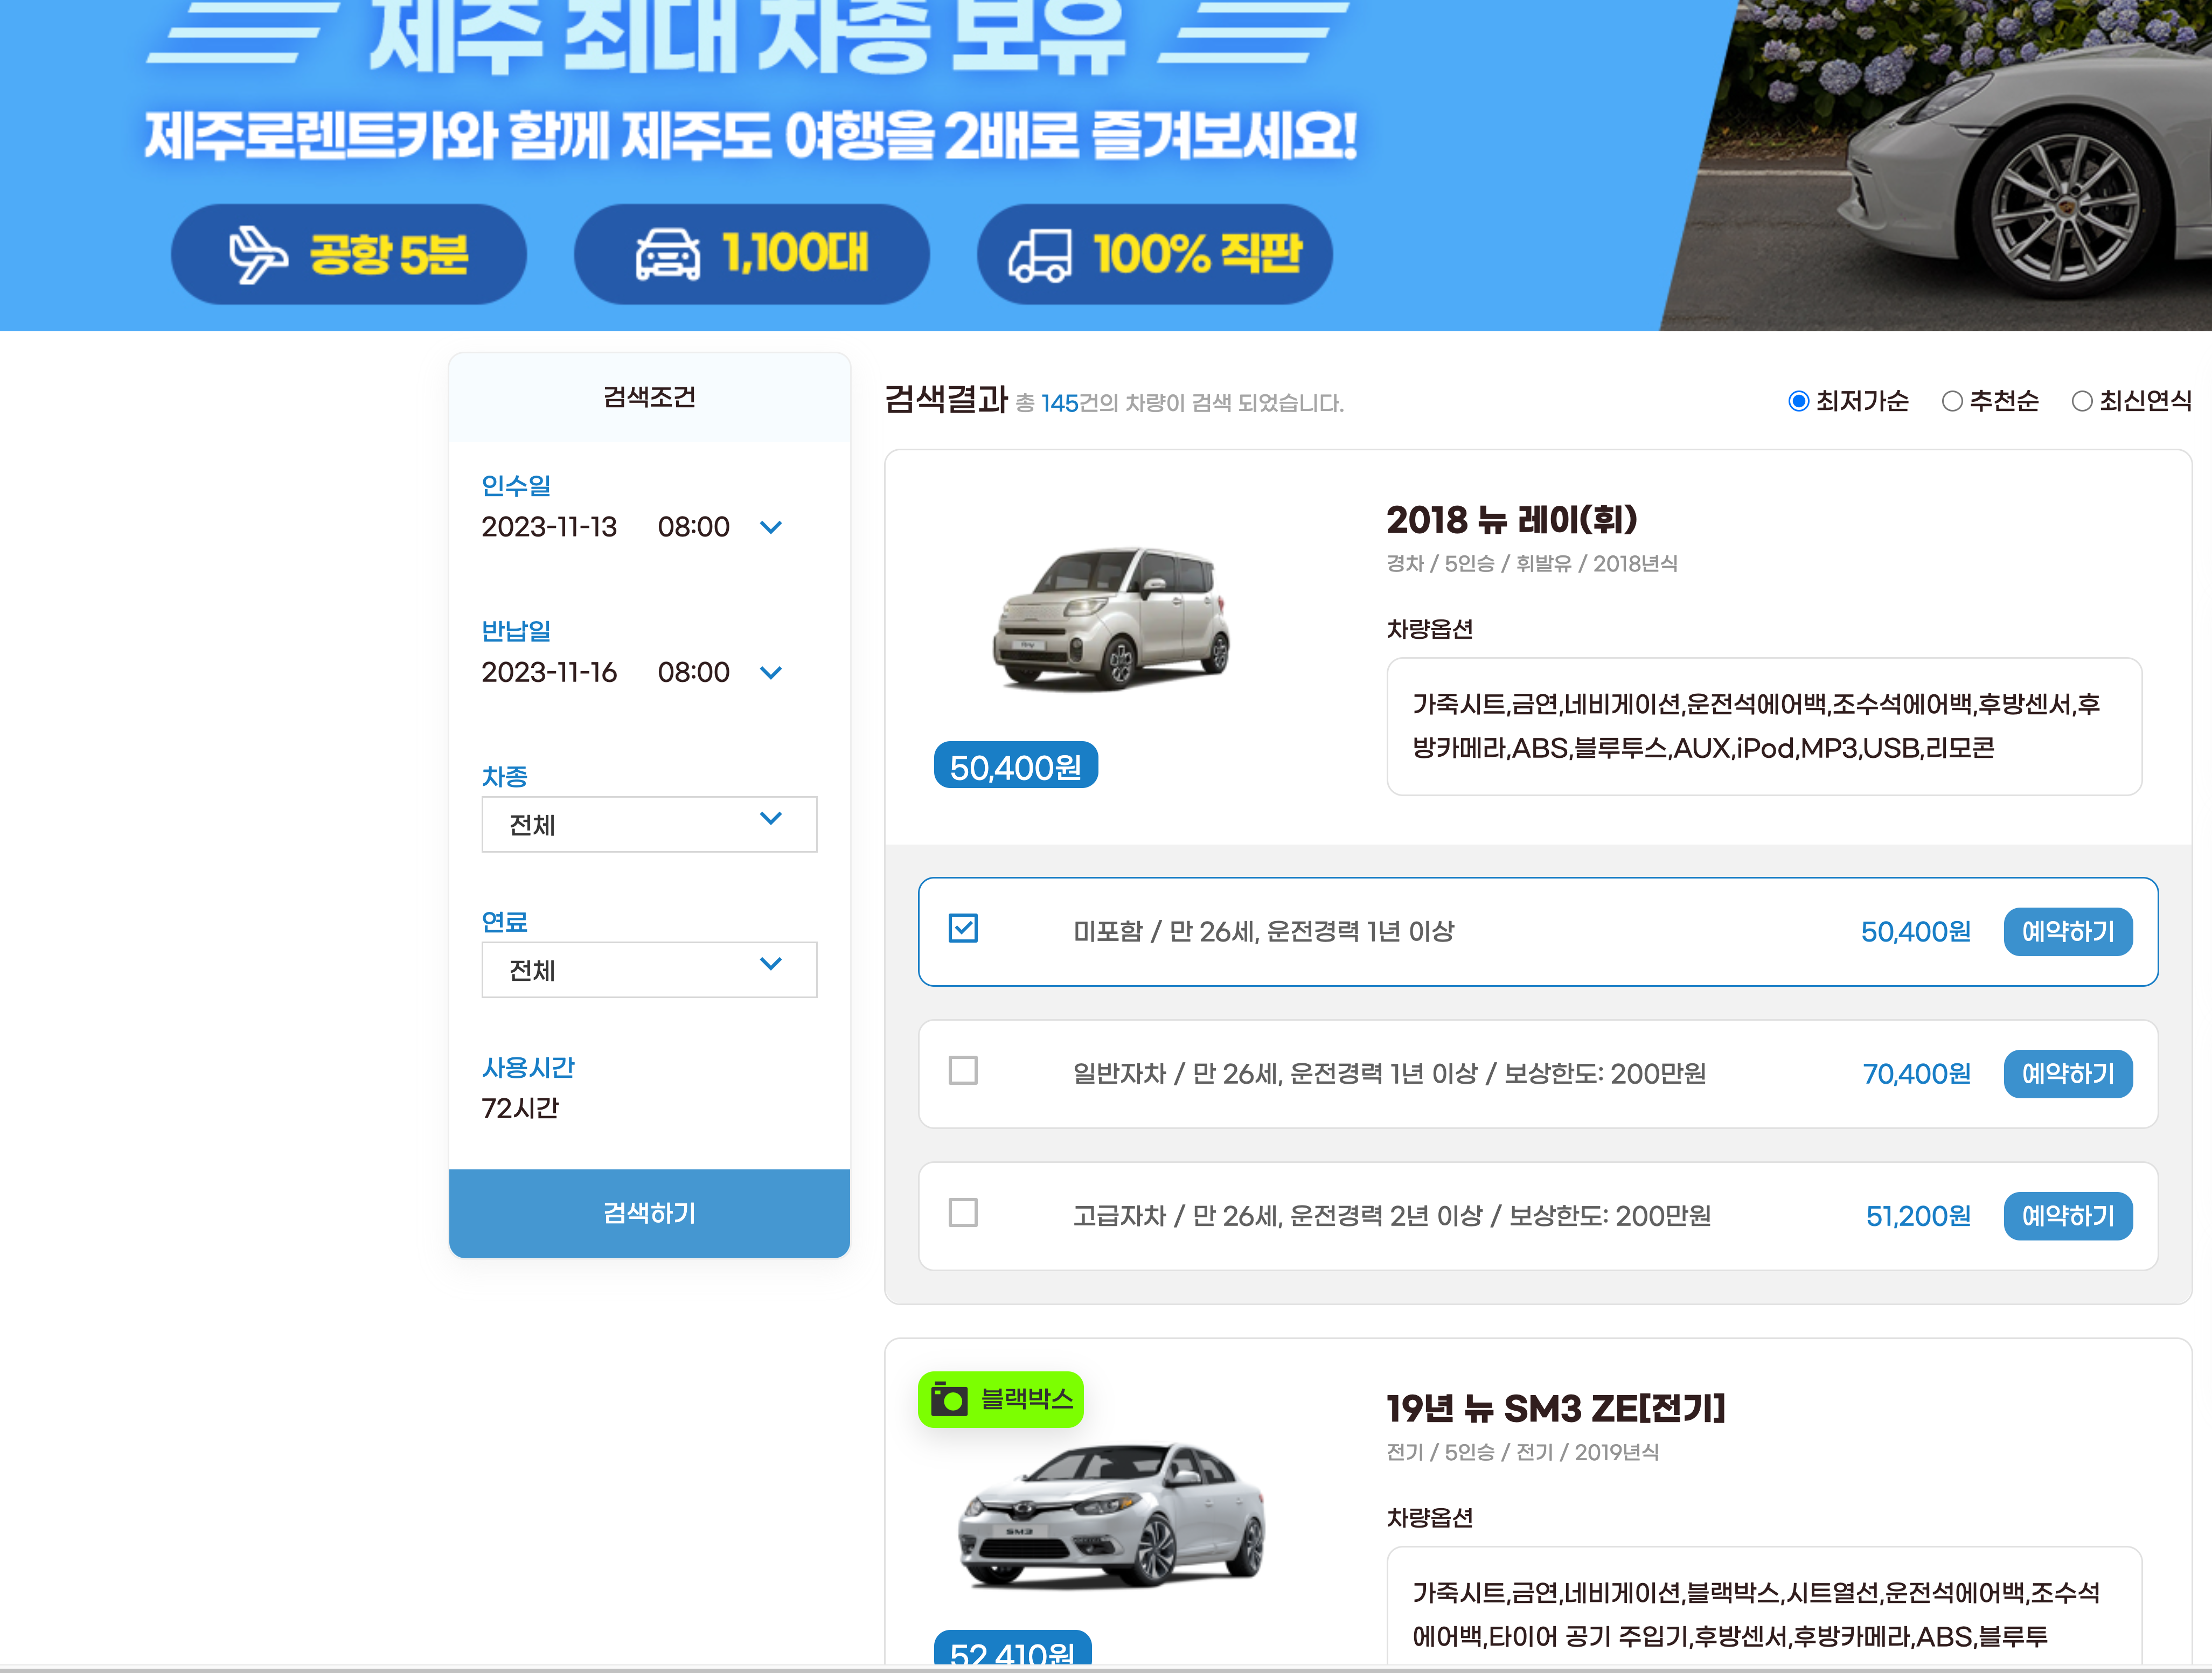
Task: Expand the 인수일 pickup time selector
Action: 771,527
